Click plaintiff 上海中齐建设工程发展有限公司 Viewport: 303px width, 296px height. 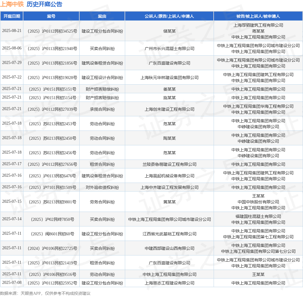click(x=170, y=187)
